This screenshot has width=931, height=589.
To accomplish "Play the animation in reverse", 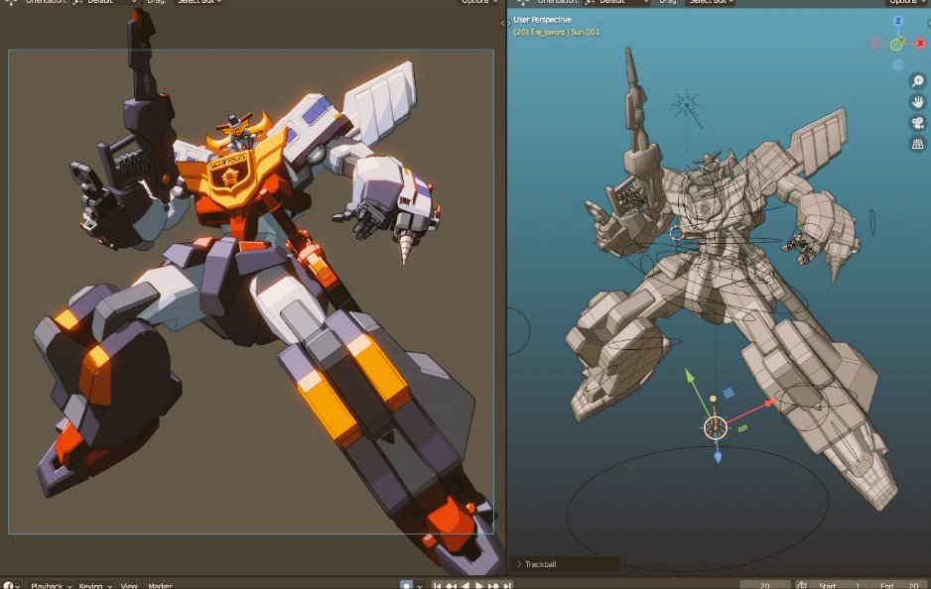I will [465, 585].
